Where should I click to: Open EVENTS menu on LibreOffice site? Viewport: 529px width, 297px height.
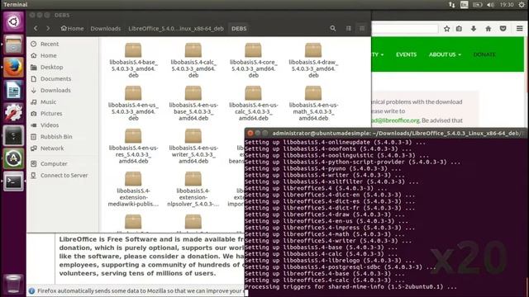pyautogui.click(x=406, y=54)
